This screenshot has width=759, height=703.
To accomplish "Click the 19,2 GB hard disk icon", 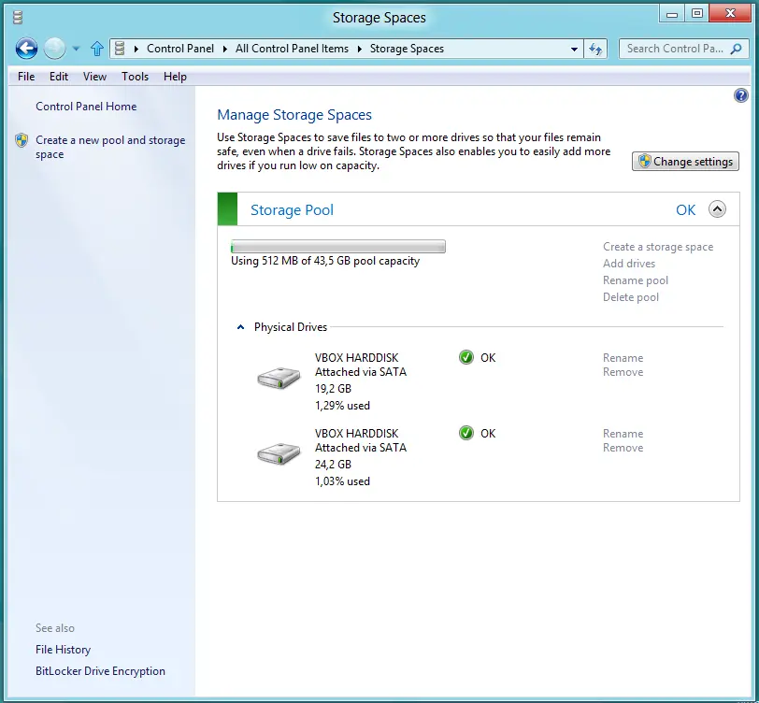I will click(279, 378).
